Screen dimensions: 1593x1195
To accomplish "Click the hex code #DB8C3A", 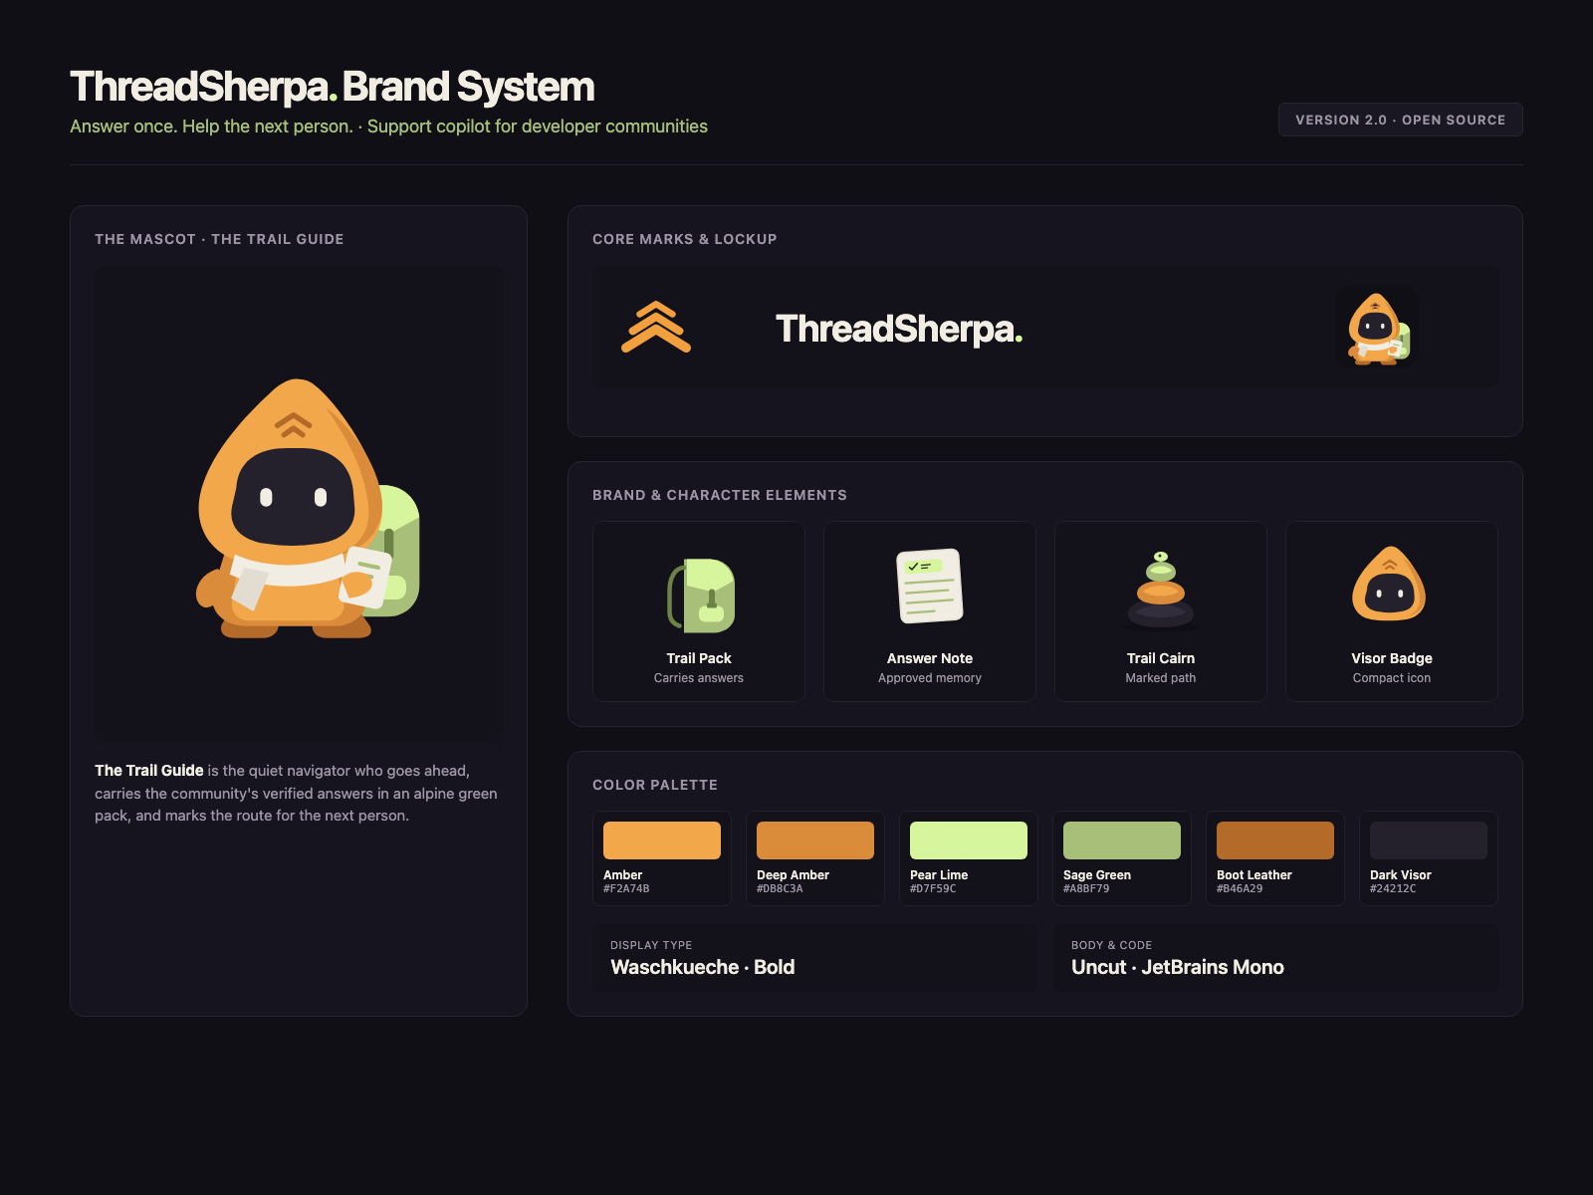I will [780, 888].
